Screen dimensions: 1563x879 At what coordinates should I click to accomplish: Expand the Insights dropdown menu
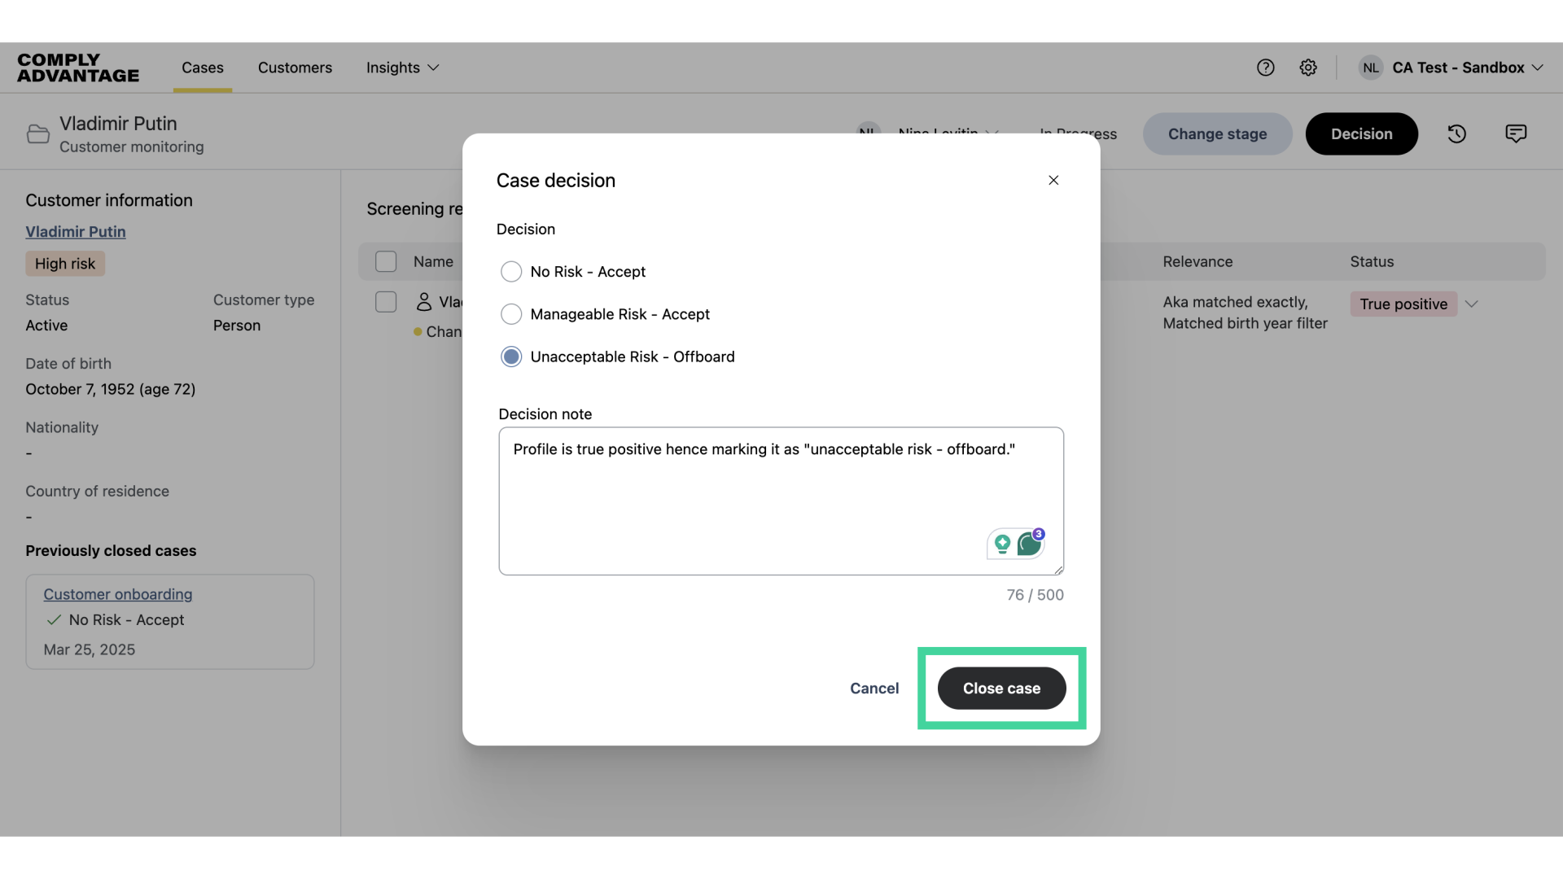pyautogui.click(x=402, y=68)
